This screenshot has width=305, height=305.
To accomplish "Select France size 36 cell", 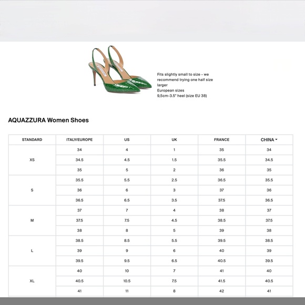I will [x=221, y=170].
